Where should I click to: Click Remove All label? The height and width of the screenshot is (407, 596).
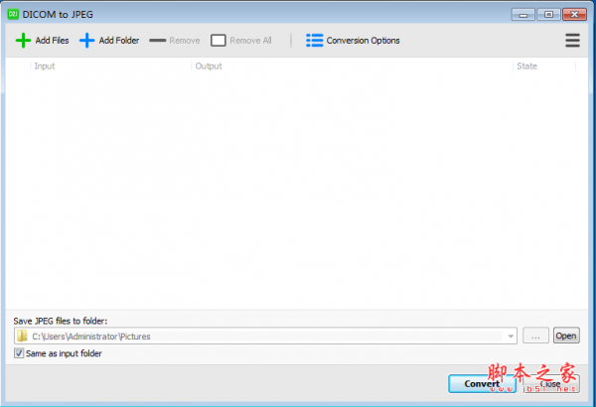pyautogui.click(x=250, y=41)
